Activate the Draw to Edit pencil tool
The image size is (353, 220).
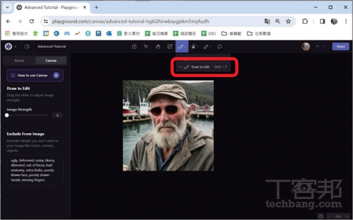180,47
